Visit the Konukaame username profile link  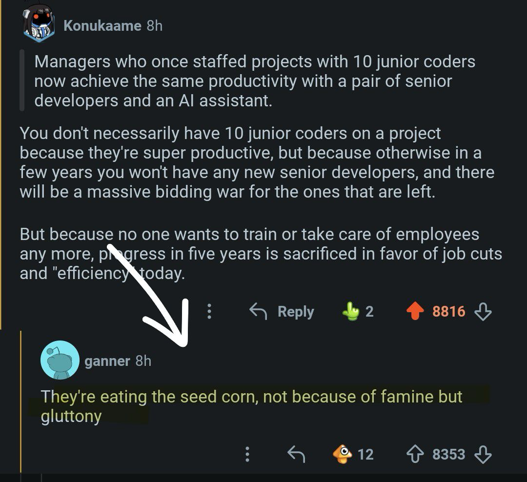click(102, 25)
